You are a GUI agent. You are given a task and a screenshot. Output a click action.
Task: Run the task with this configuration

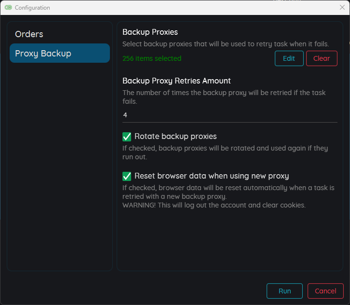click(x=284, y=291)
